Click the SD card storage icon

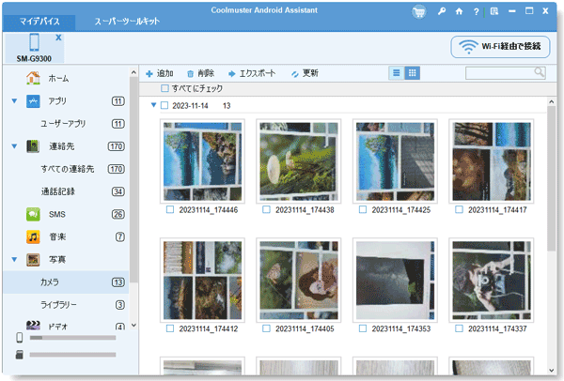(x=20, y=355)
